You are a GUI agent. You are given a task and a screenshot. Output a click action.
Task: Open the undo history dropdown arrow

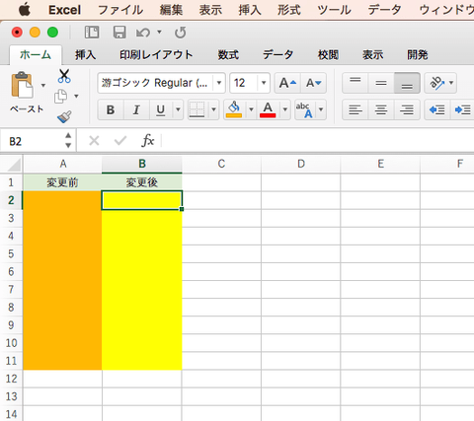[x=159, y=32]
